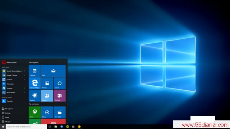Launch the Microsoft Edge tile
230x129 pixels.
click(x=34, y=83)
